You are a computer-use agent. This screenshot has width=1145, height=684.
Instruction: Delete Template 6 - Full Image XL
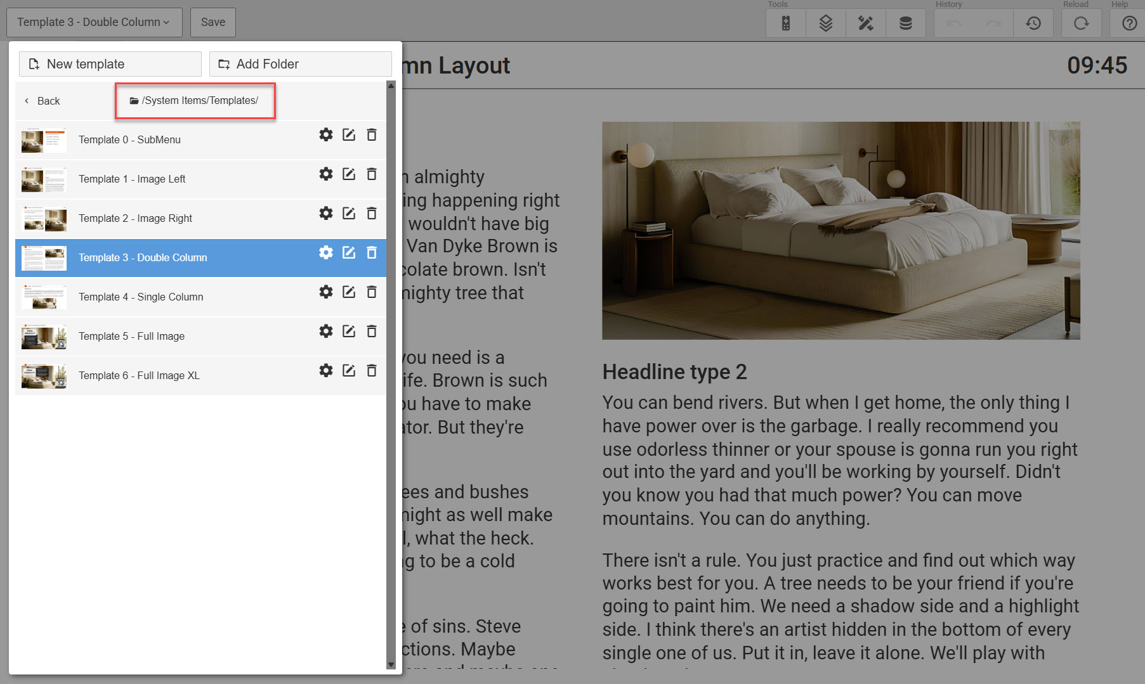coord(372,370)
